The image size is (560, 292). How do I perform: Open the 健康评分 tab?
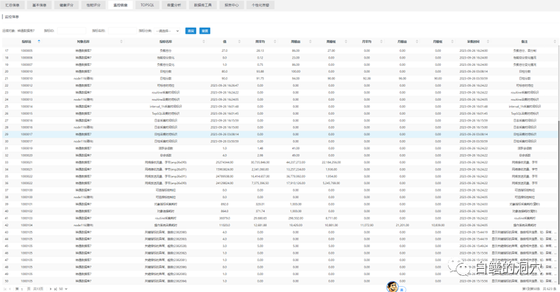pos(66,4)
